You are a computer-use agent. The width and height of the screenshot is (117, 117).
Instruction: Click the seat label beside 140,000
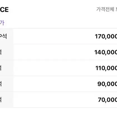[1, 52]
